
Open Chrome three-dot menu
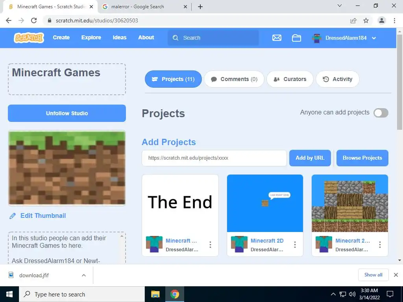[394, 20]
